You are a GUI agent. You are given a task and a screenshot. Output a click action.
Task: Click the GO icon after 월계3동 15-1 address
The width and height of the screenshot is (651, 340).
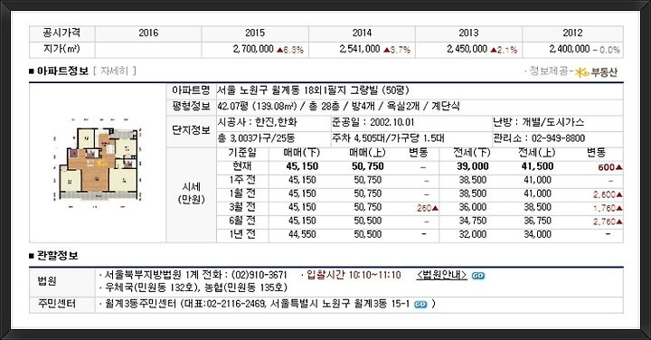click(x=420, y=305)
